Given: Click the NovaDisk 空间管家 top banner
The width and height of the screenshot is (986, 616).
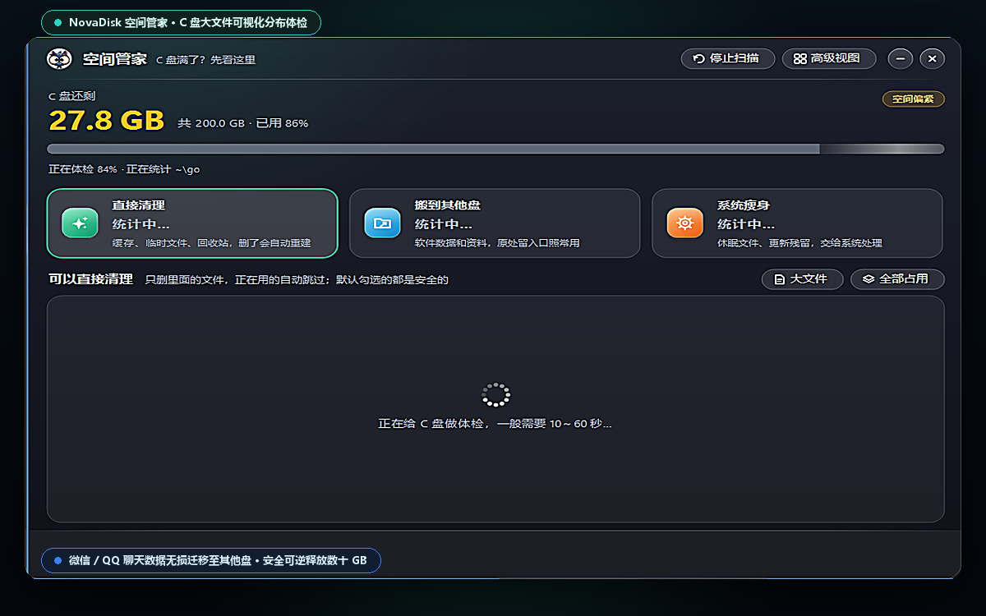Looking at the screenshot, I should [181, 23].
